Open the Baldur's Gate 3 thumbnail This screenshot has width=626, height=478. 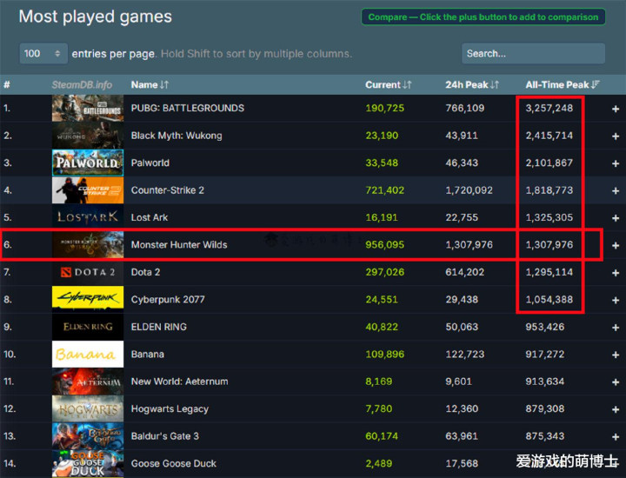coord(88,436)
